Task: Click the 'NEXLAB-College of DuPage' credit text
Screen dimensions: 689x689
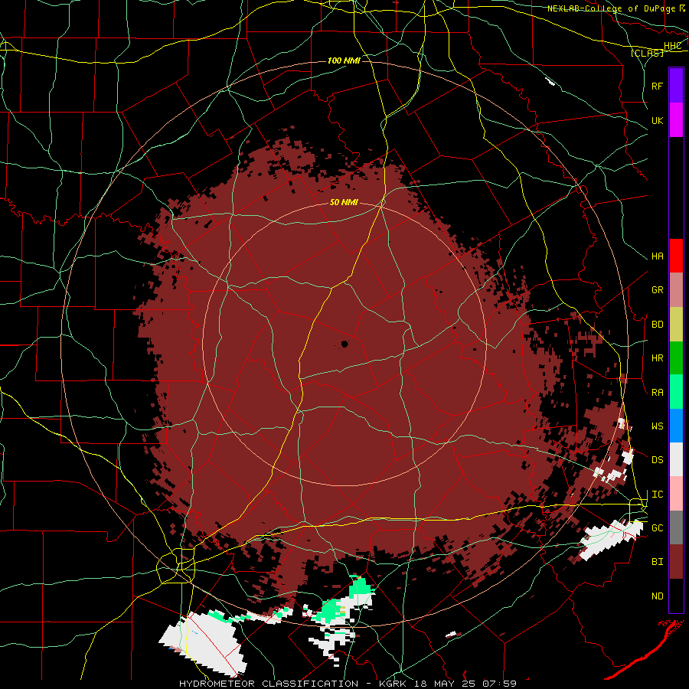Action: point(612,8)
